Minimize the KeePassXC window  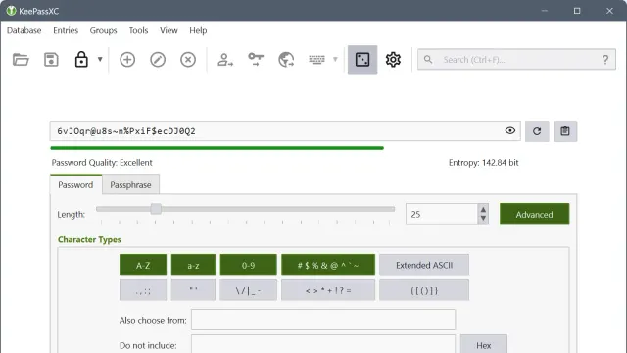point(545,11)
